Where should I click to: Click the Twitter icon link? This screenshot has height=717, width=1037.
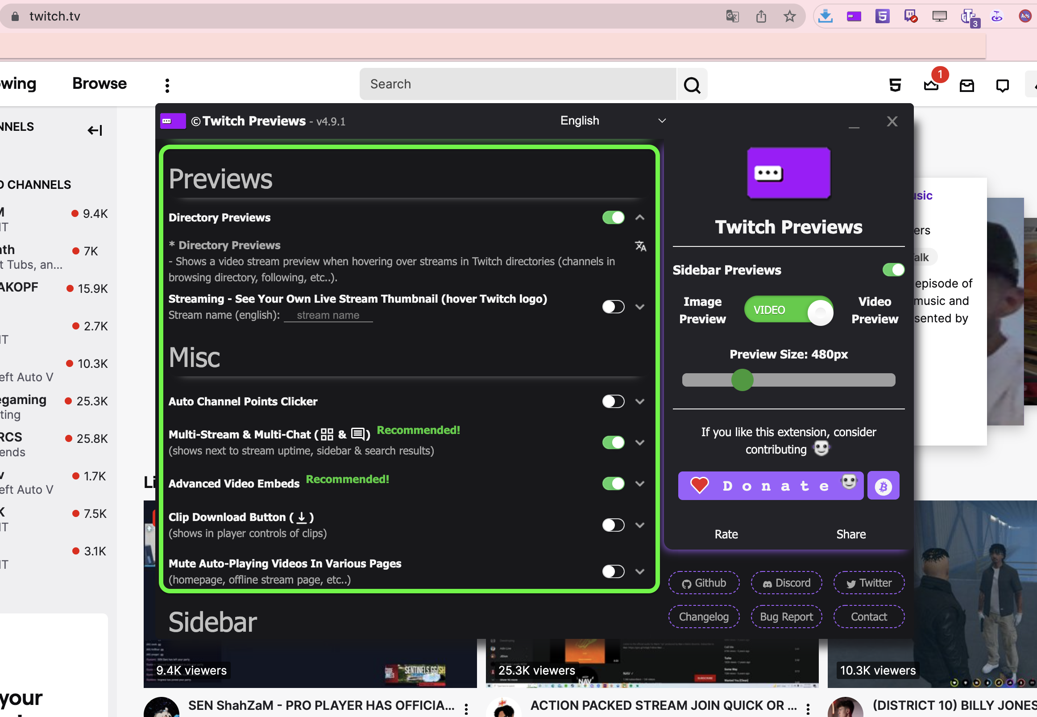click(868, 583)
